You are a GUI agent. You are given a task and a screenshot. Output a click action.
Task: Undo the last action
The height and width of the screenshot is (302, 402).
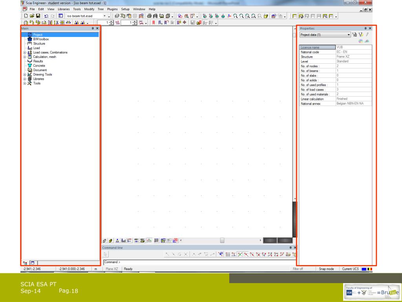[x=46, y=16]
